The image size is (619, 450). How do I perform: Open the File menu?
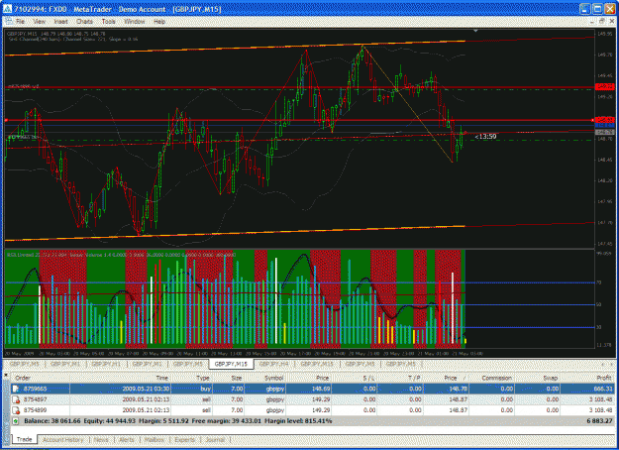(x=20, y=22)
